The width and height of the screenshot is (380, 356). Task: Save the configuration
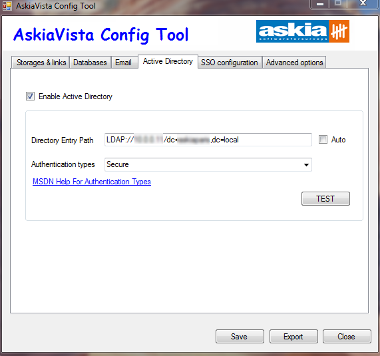pos(240,337)
